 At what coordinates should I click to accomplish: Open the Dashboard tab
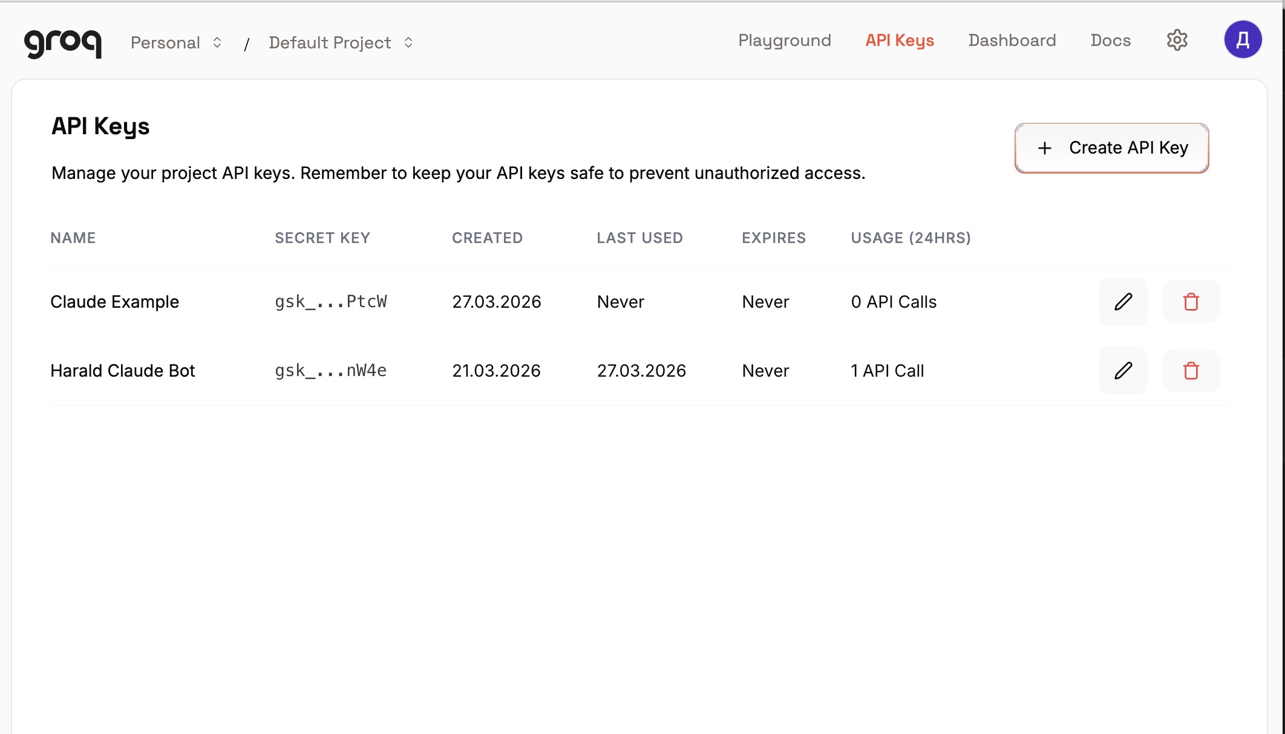point(1012,41)
